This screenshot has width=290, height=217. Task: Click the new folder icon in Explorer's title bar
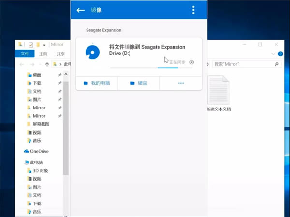[38, 45]
